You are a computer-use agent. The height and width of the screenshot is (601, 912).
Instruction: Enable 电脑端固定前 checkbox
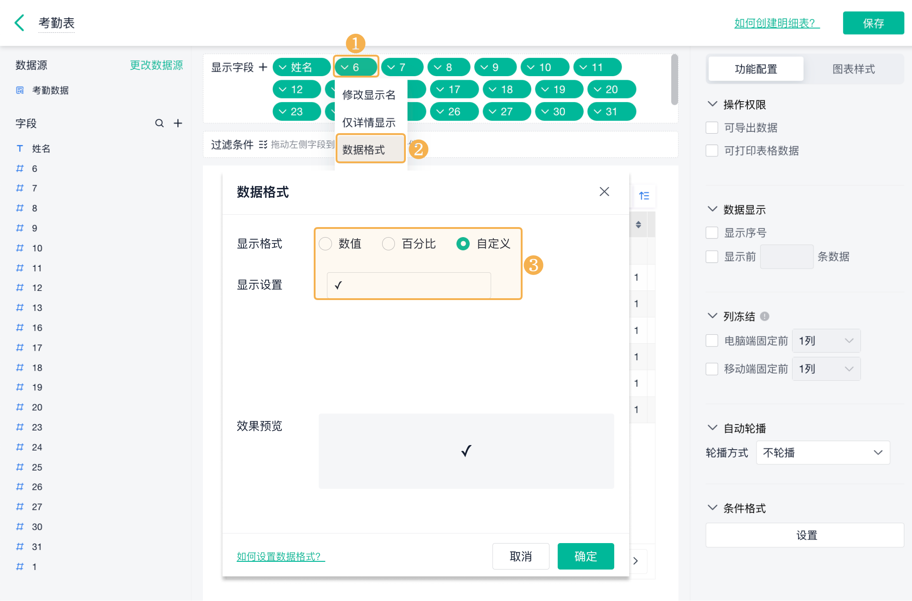(x=712, y=341)
